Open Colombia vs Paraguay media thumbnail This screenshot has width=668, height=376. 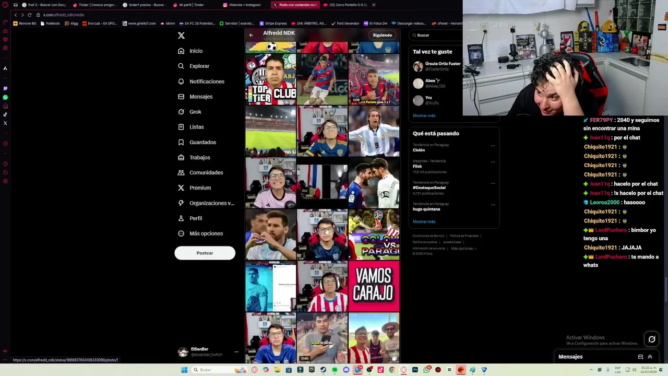[374, 234]
